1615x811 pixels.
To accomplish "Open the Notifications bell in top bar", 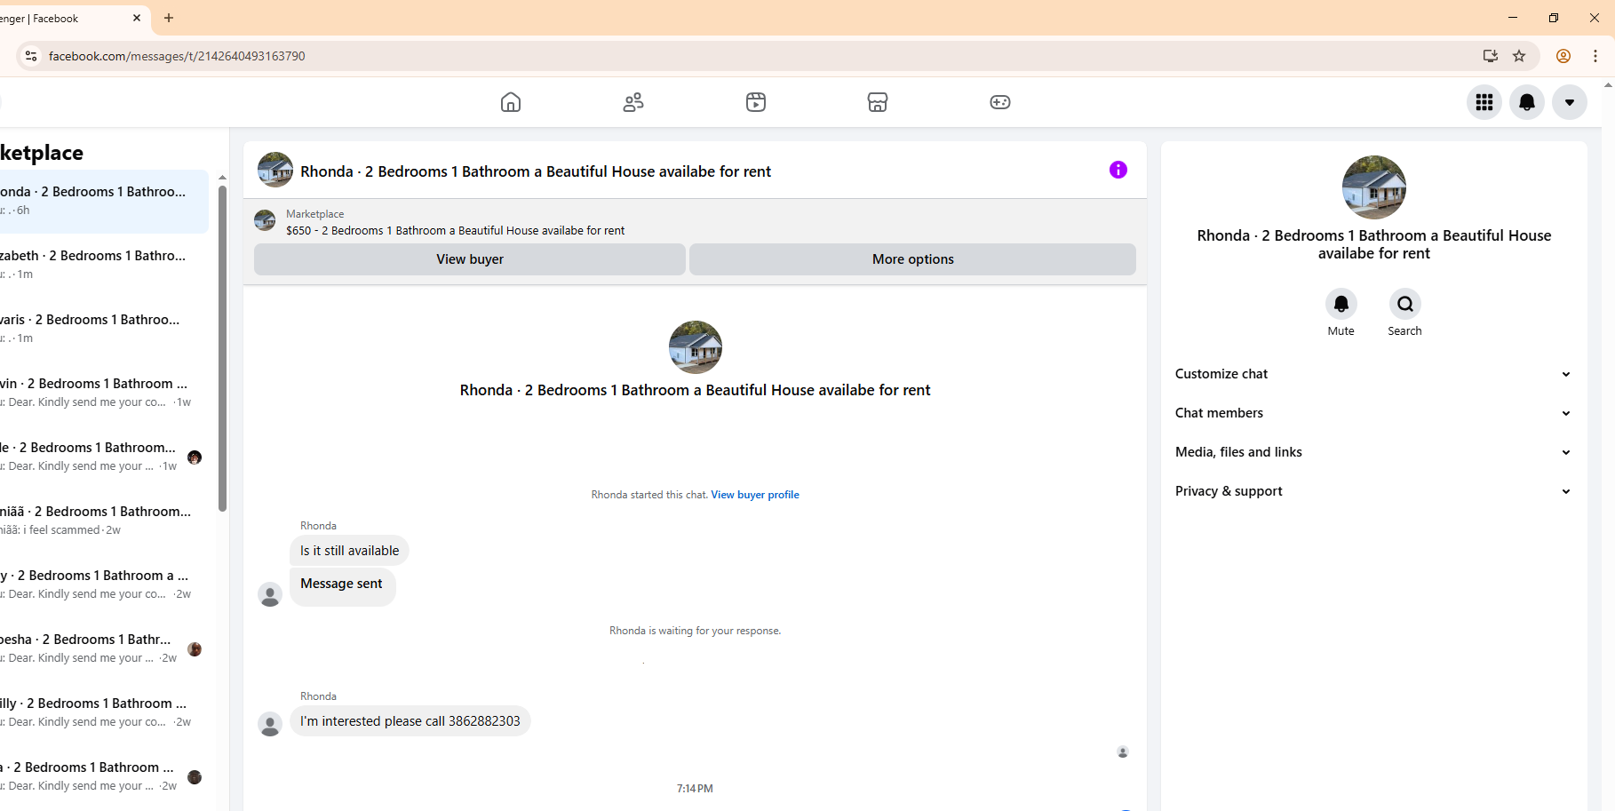I will click(1527, 102).
